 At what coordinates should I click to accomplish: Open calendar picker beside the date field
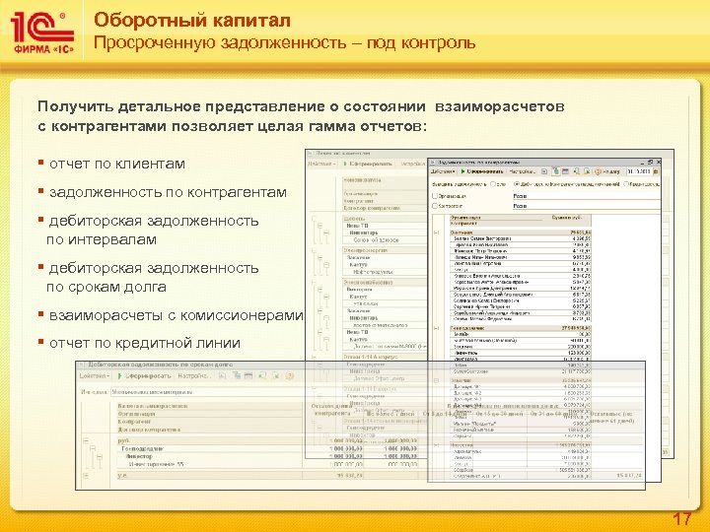point(657,171)
